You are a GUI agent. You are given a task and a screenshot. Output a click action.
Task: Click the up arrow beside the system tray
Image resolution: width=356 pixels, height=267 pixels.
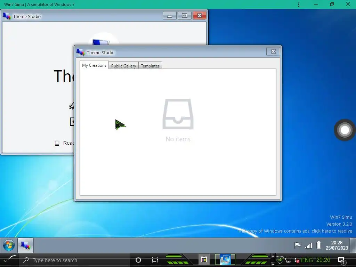(x=273, y=256)
